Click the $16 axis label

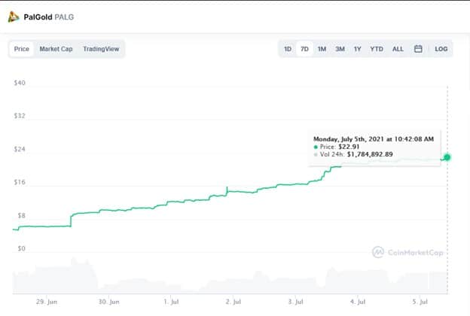[x=20, y=182]
